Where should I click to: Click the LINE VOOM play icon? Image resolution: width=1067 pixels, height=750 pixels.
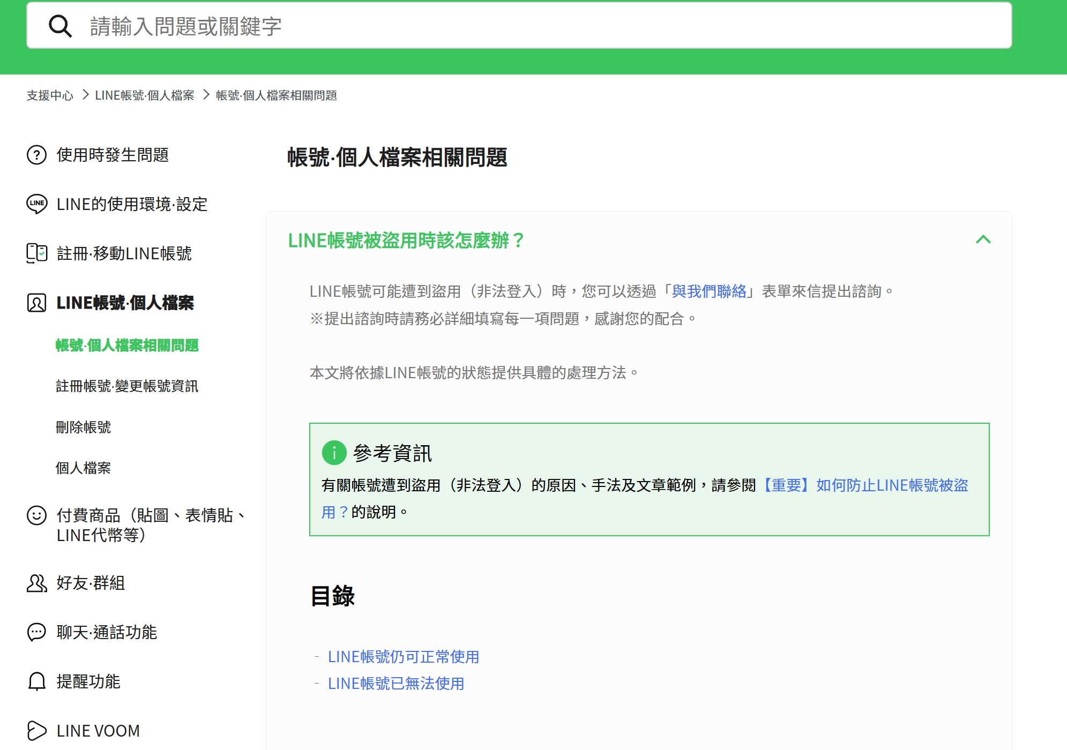point(36,731)
